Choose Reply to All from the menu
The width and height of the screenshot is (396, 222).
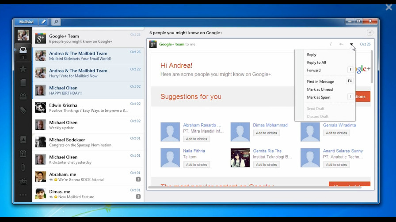click(316, 63)
